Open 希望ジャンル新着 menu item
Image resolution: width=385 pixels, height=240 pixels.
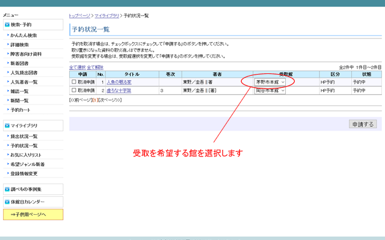(28, 164)
